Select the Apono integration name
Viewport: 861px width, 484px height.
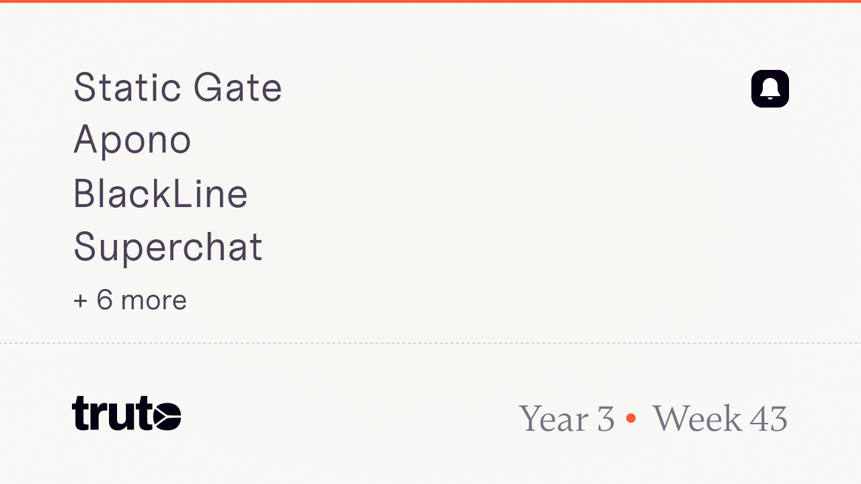(x=133, y=140)
